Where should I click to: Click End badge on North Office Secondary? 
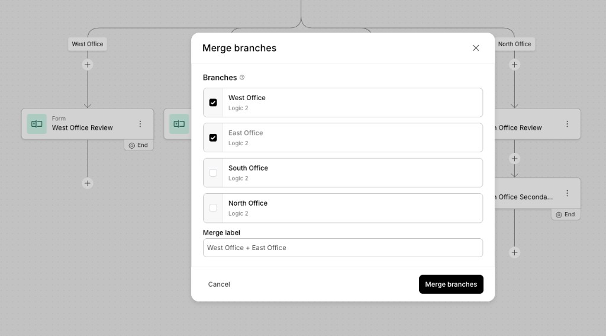pos(565,215)
